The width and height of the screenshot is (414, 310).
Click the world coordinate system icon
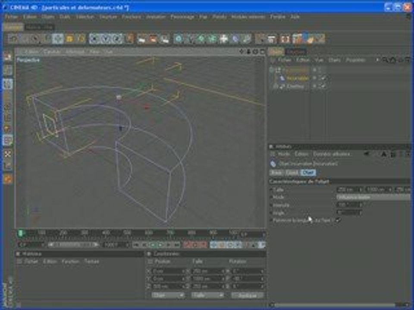130,39
